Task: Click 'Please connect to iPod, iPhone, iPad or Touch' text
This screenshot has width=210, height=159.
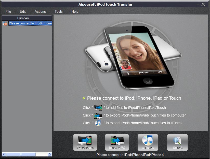Action: [x=134, y=98]
